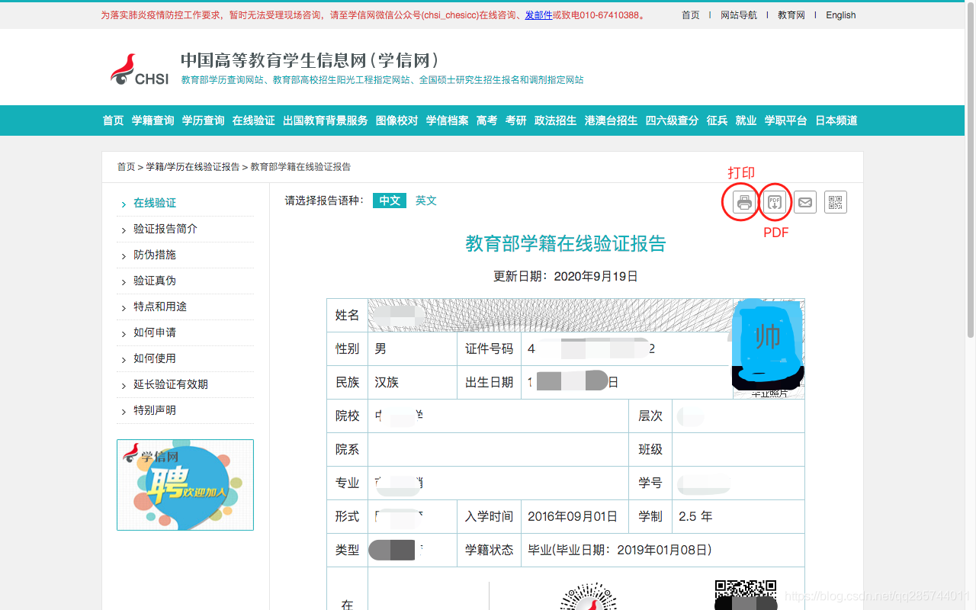This screenshot has width=976, height=610.
Task: Switch report language to 英文
Action: [x=426, y=201]
